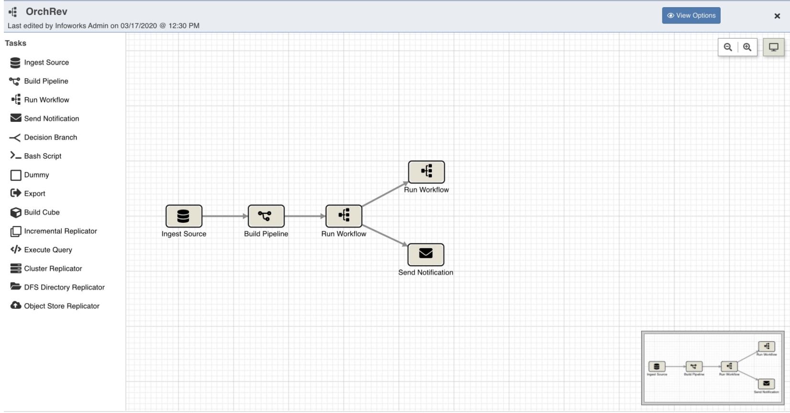This screenshot has height=413, width=790.
Task: Select the Execute Query code icon
Action: [15, 250]
